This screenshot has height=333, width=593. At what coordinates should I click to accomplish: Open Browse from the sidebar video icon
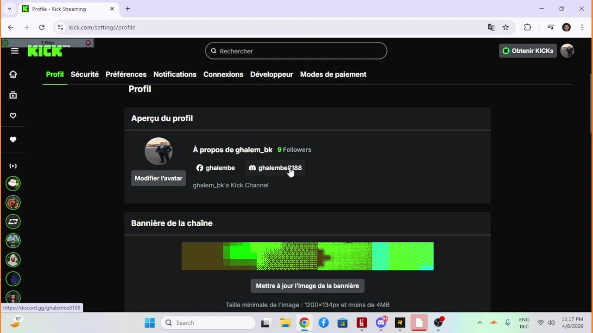click(13, 95)
